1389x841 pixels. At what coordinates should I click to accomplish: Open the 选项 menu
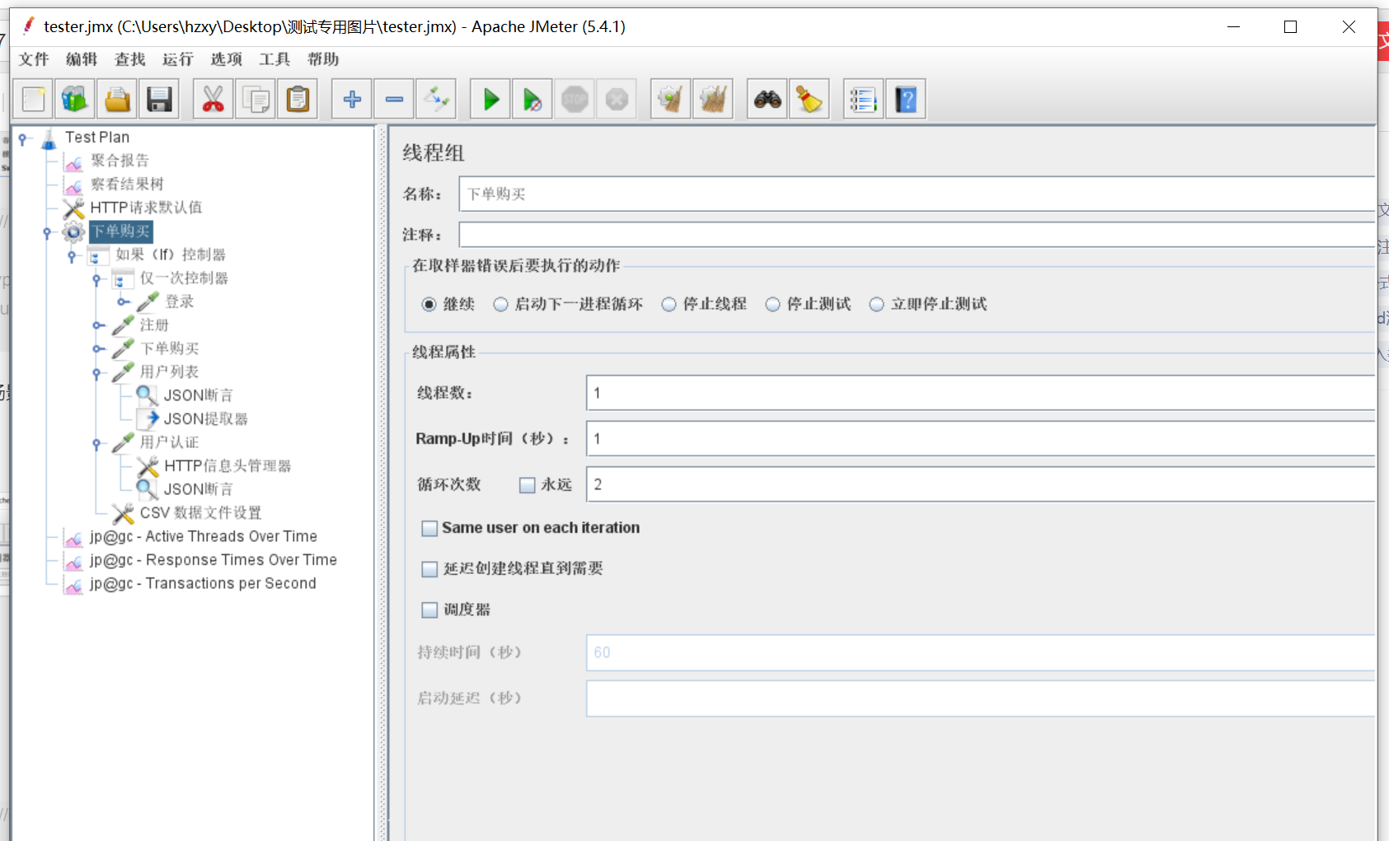pyautogui.click(x=227, y=59)
